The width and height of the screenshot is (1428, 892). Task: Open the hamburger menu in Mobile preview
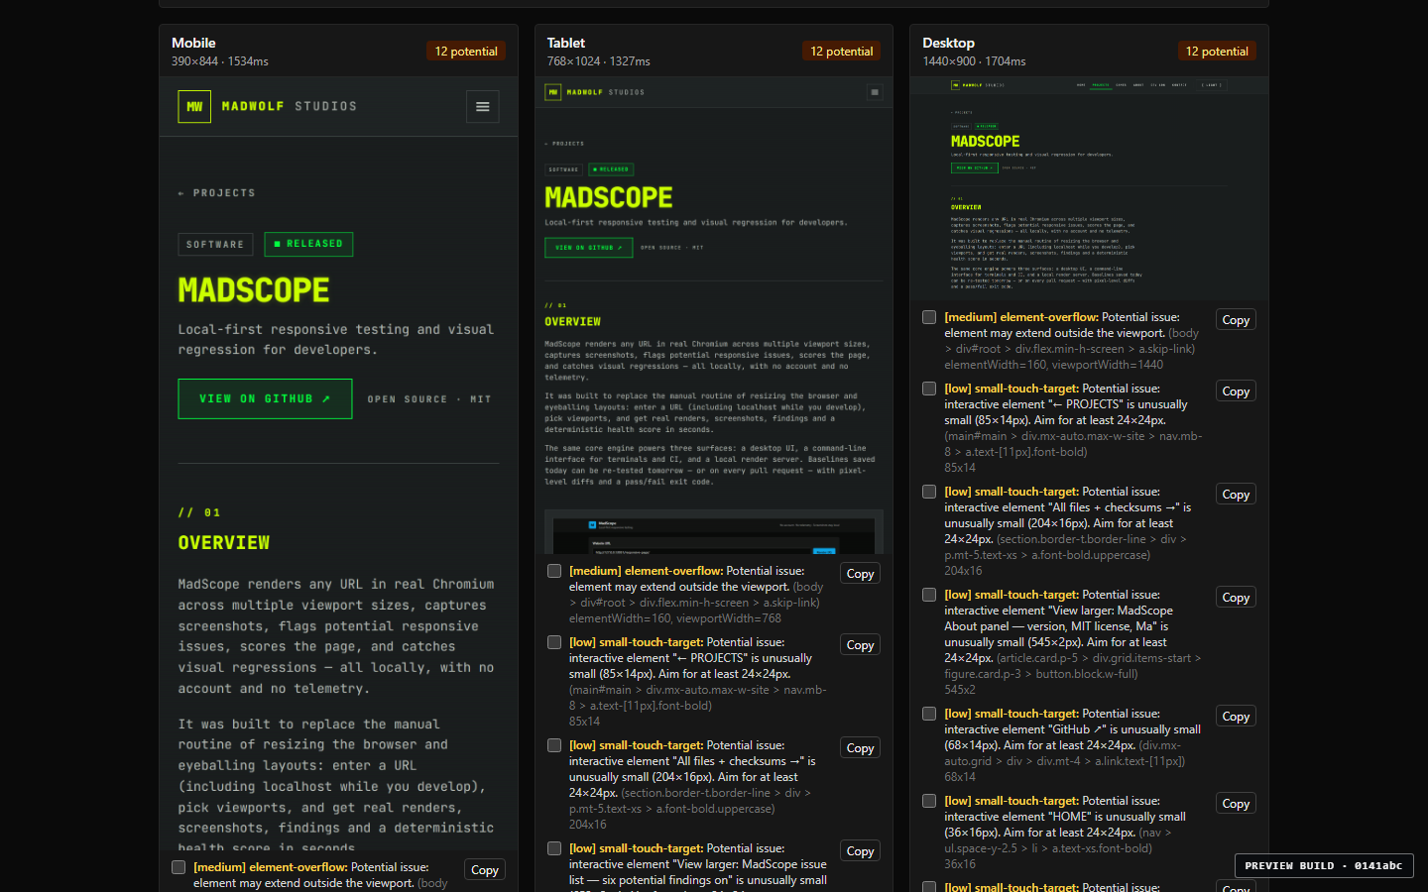point(483,107)
